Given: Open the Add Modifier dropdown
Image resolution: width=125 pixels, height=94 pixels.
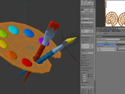Looking at the screenshot, I should click(111, 37).
